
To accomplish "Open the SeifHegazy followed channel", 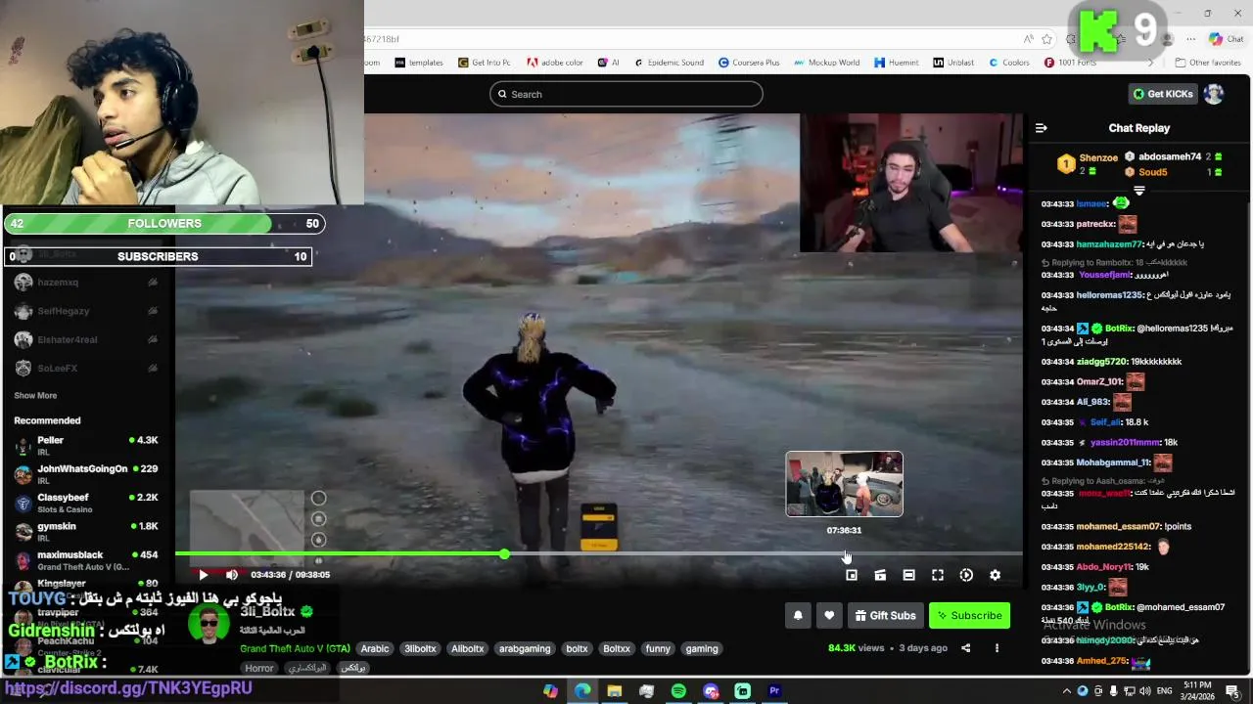I will coord(86,311).
